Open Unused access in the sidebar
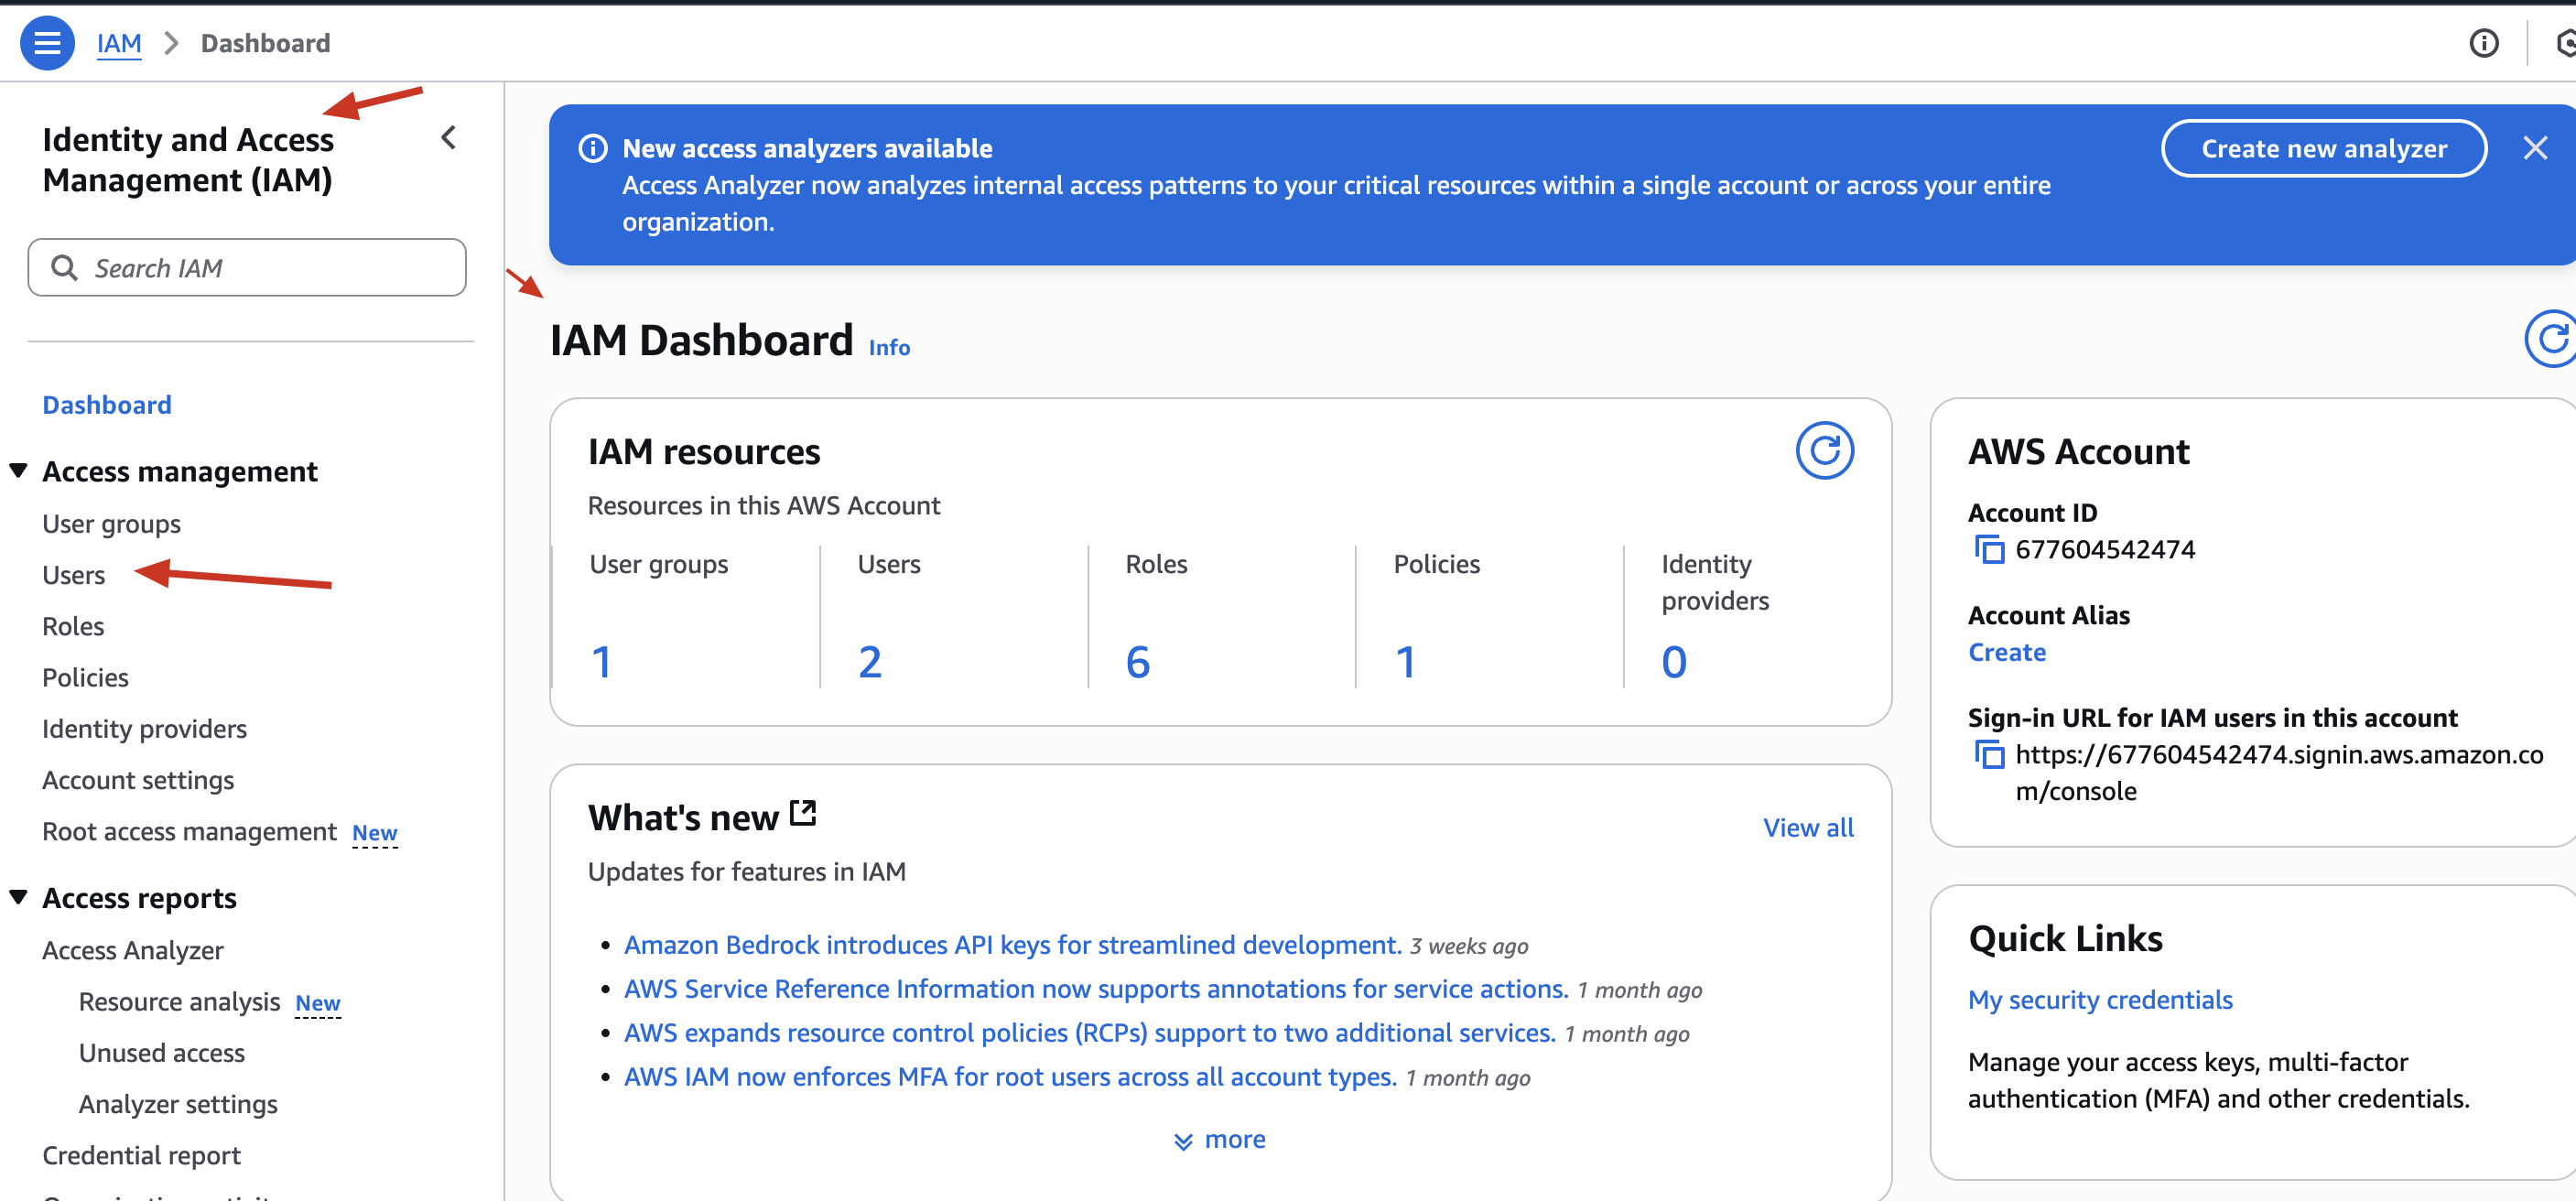The height and width of the screenshot is (1201, 2576). [162, 1052]
